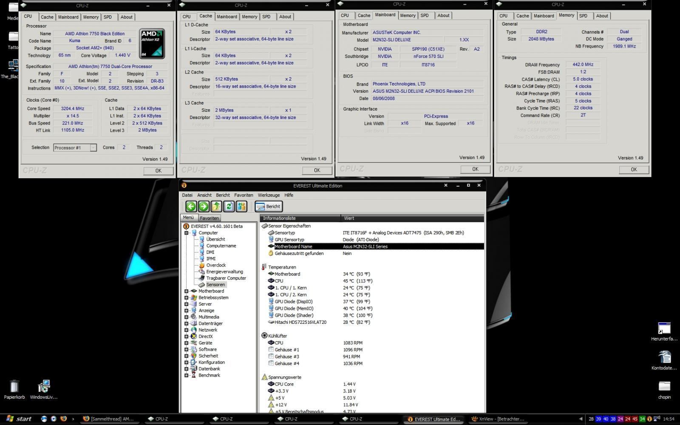Expand the Datenträger tree node

(x=186, y=323)
